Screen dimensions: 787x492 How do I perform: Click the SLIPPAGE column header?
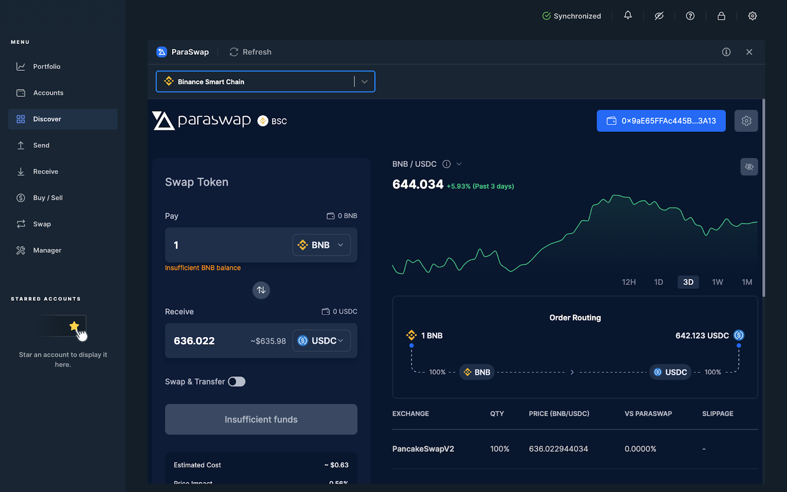(718, 414)
